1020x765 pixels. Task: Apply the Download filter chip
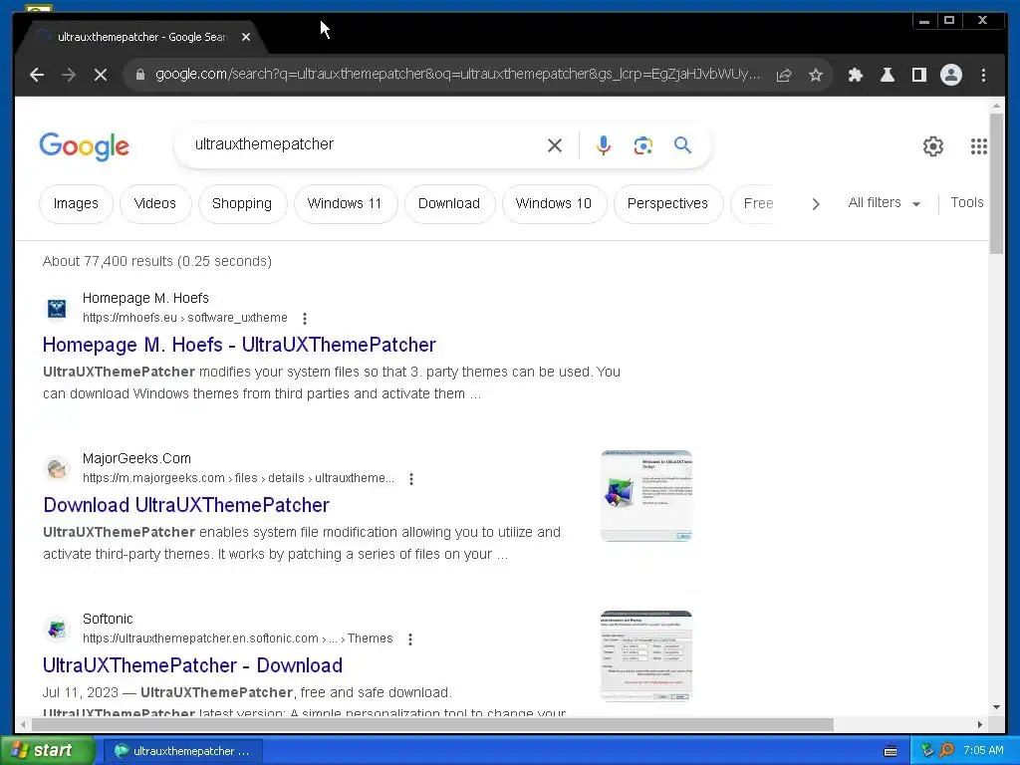coord(449,203)
